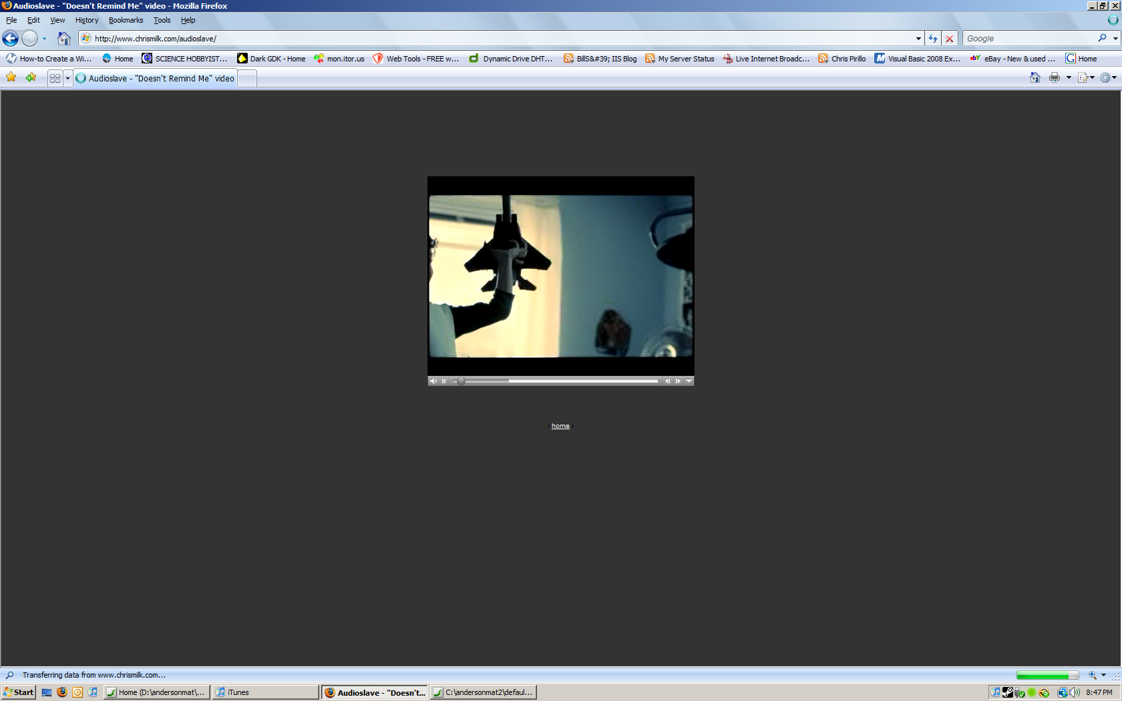This screenshot has width=1122, height=701.
Task: Step the video forward one frame
Action: pos(678,381)
